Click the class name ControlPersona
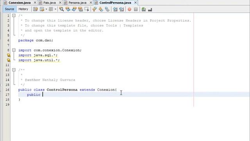 [x=62, y=90]
